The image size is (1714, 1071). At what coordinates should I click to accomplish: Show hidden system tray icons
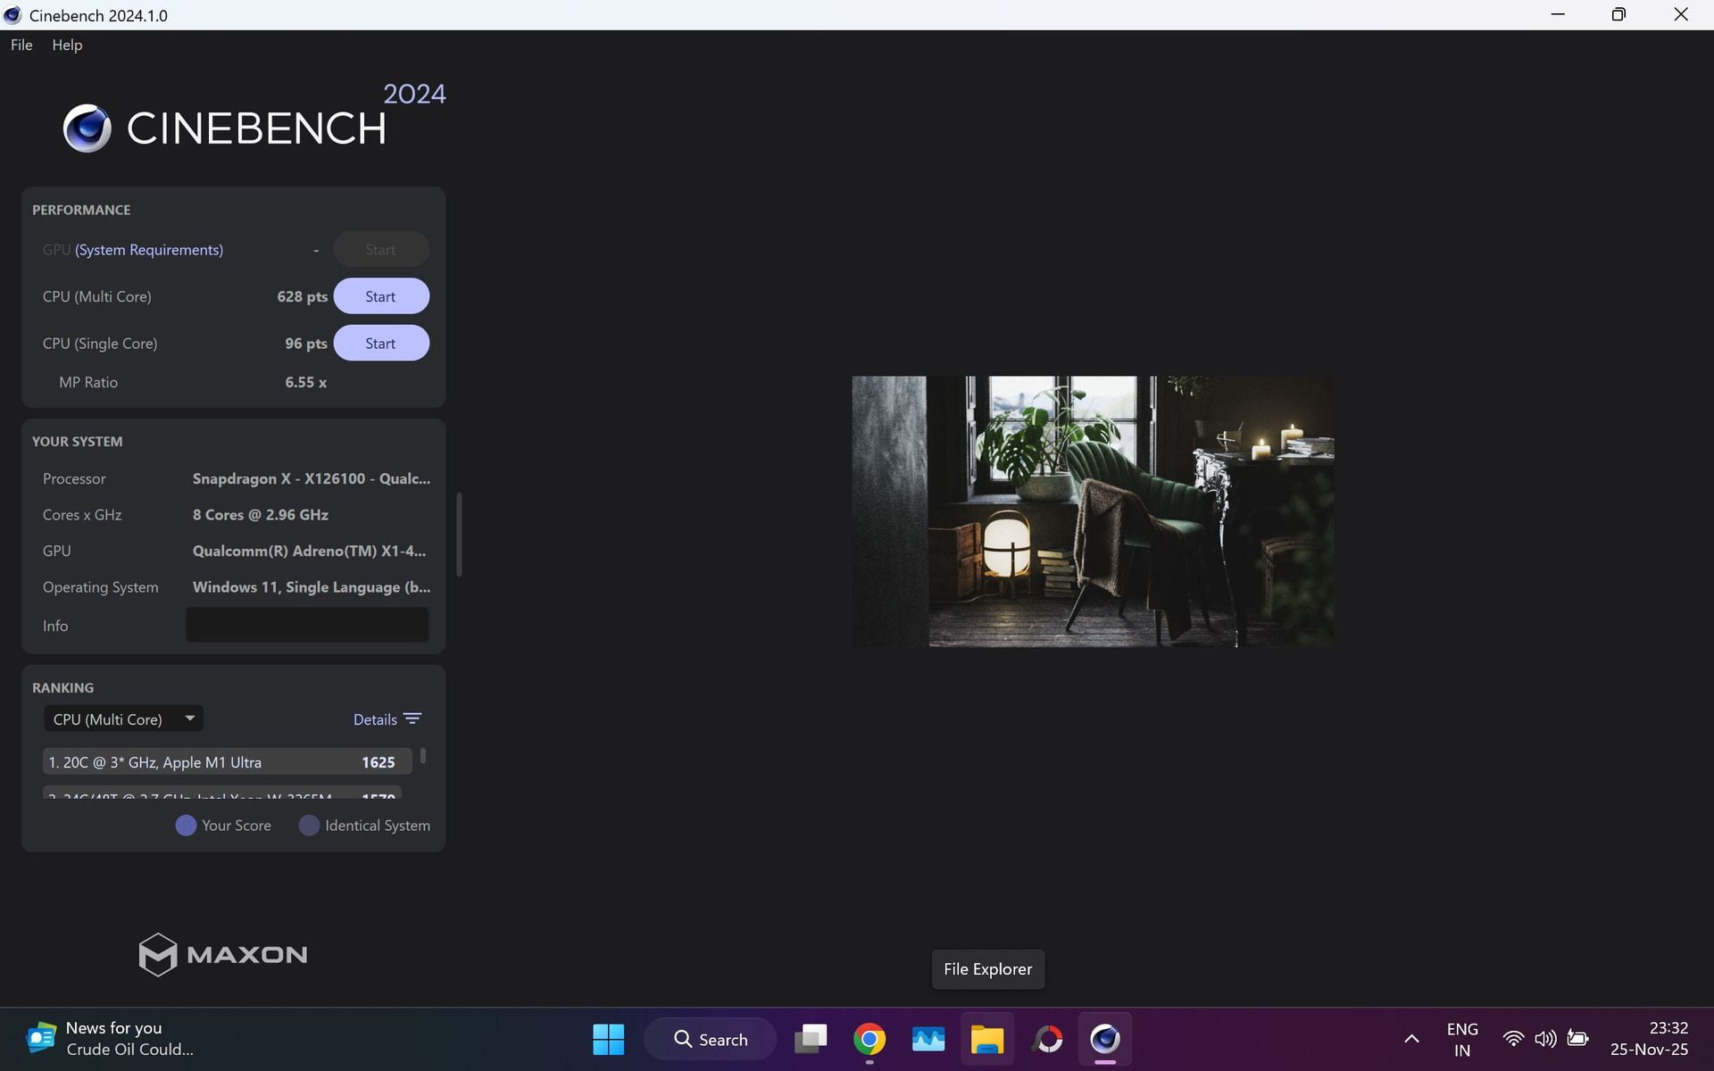1411,1039
